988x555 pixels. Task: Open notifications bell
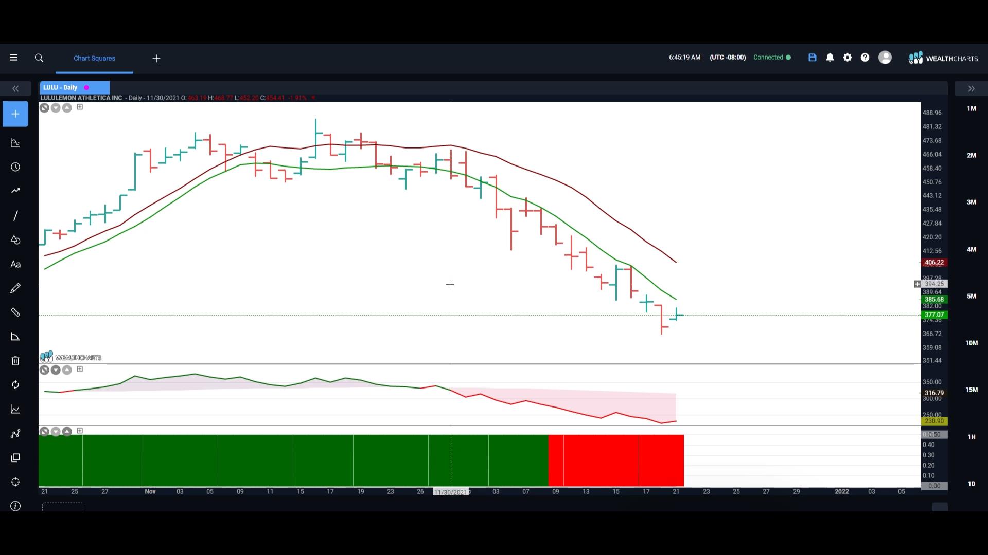tap(830, 58)
